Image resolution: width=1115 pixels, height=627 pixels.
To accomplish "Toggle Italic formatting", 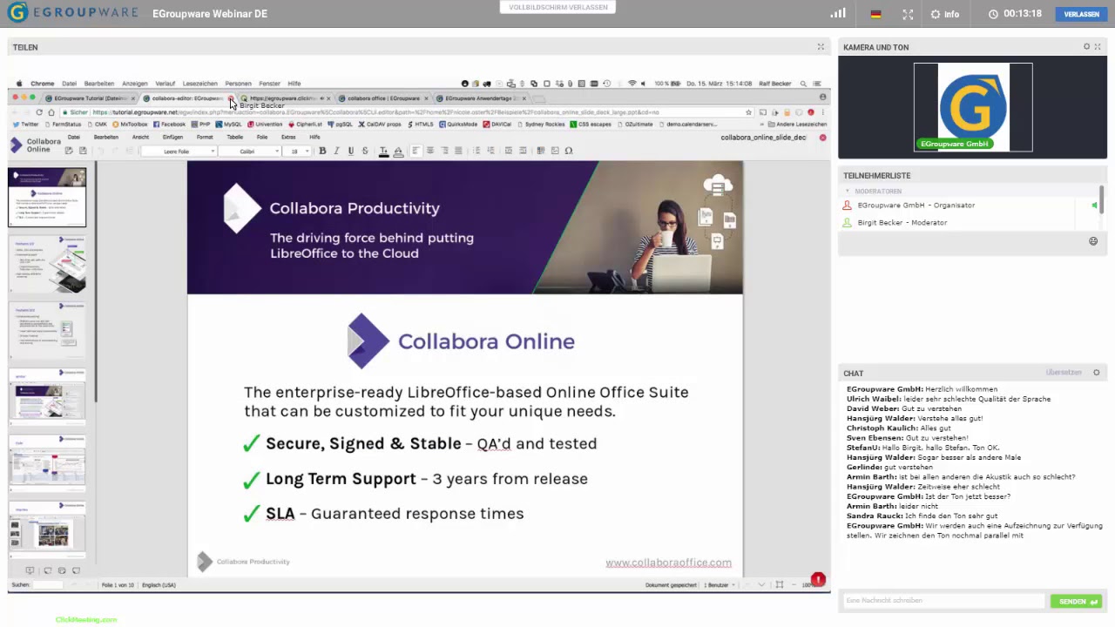I will pyautogui.click(x=336, y=151).
